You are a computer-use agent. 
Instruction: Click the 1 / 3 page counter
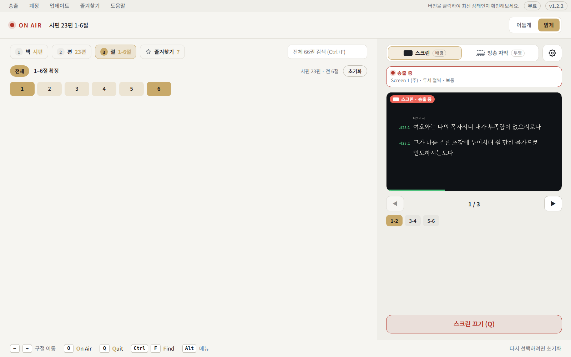click(x=474, y=204)
